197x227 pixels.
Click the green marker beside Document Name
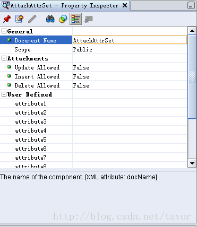pos(9,40)
